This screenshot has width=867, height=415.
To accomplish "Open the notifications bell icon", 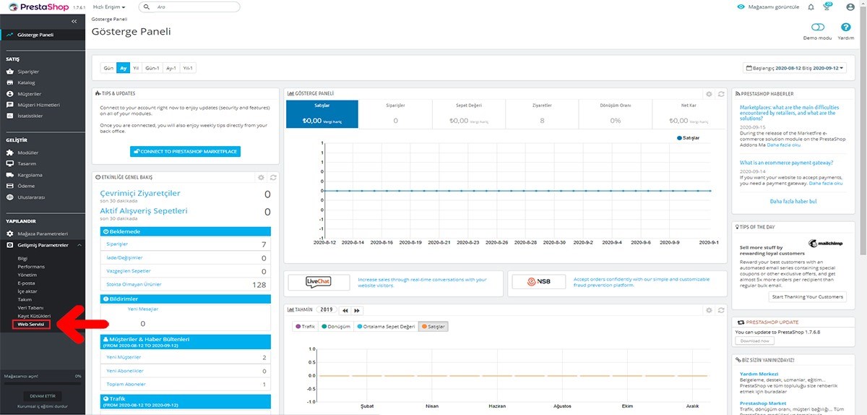I will click(x=811, y=7).
